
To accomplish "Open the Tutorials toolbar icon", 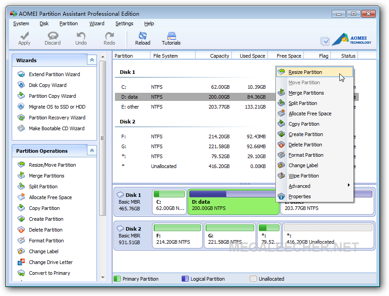I will click(x=171, y=36).
